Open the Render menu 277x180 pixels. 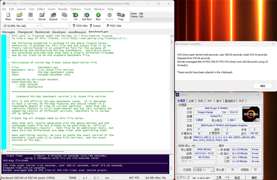coord(63,9)
